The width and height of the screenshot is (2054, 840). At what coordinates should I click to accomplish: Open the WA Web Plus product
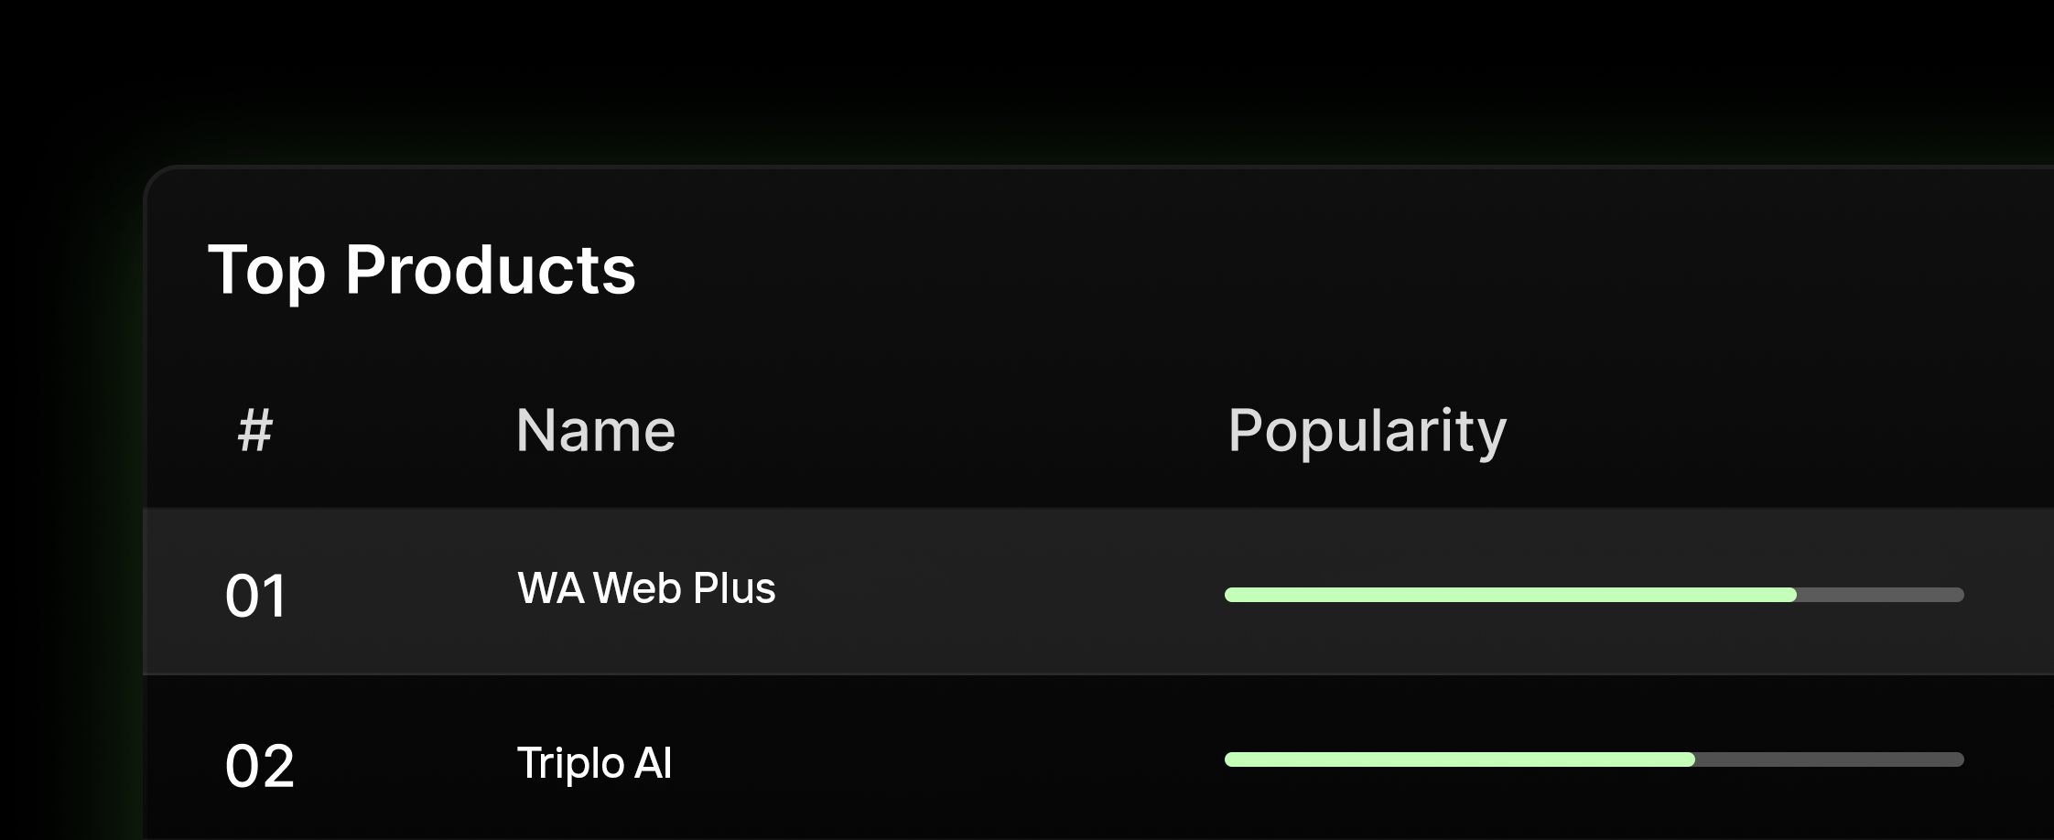coord(646,588)
